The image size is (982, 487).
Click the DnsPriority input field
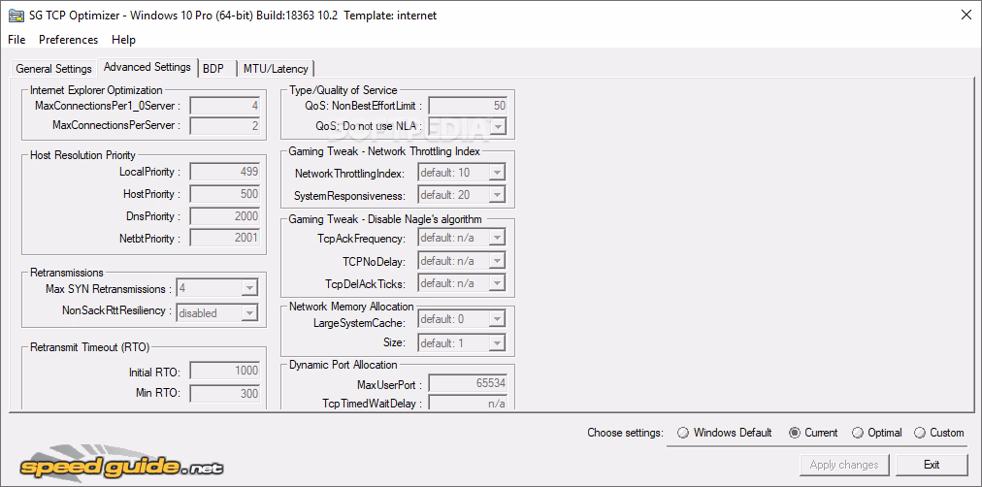[225, 216]
